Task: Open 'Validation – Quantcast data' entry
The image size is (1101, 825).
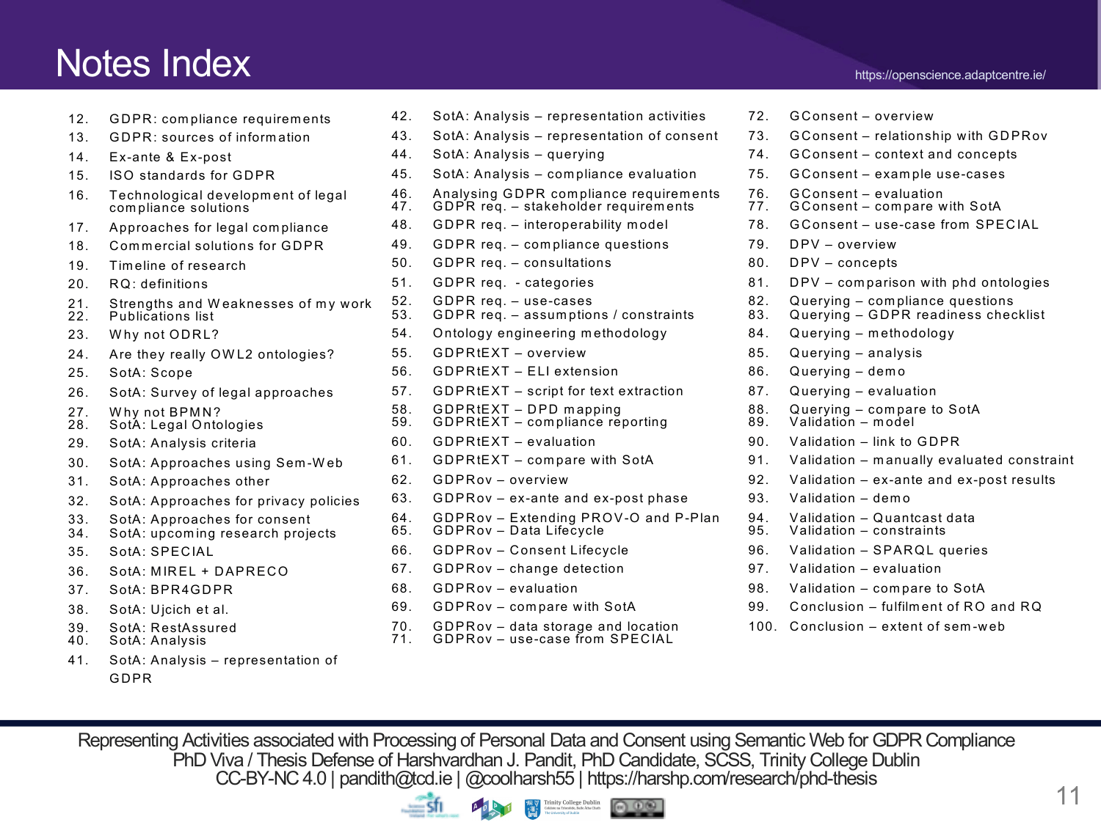Action: (882, 518)
